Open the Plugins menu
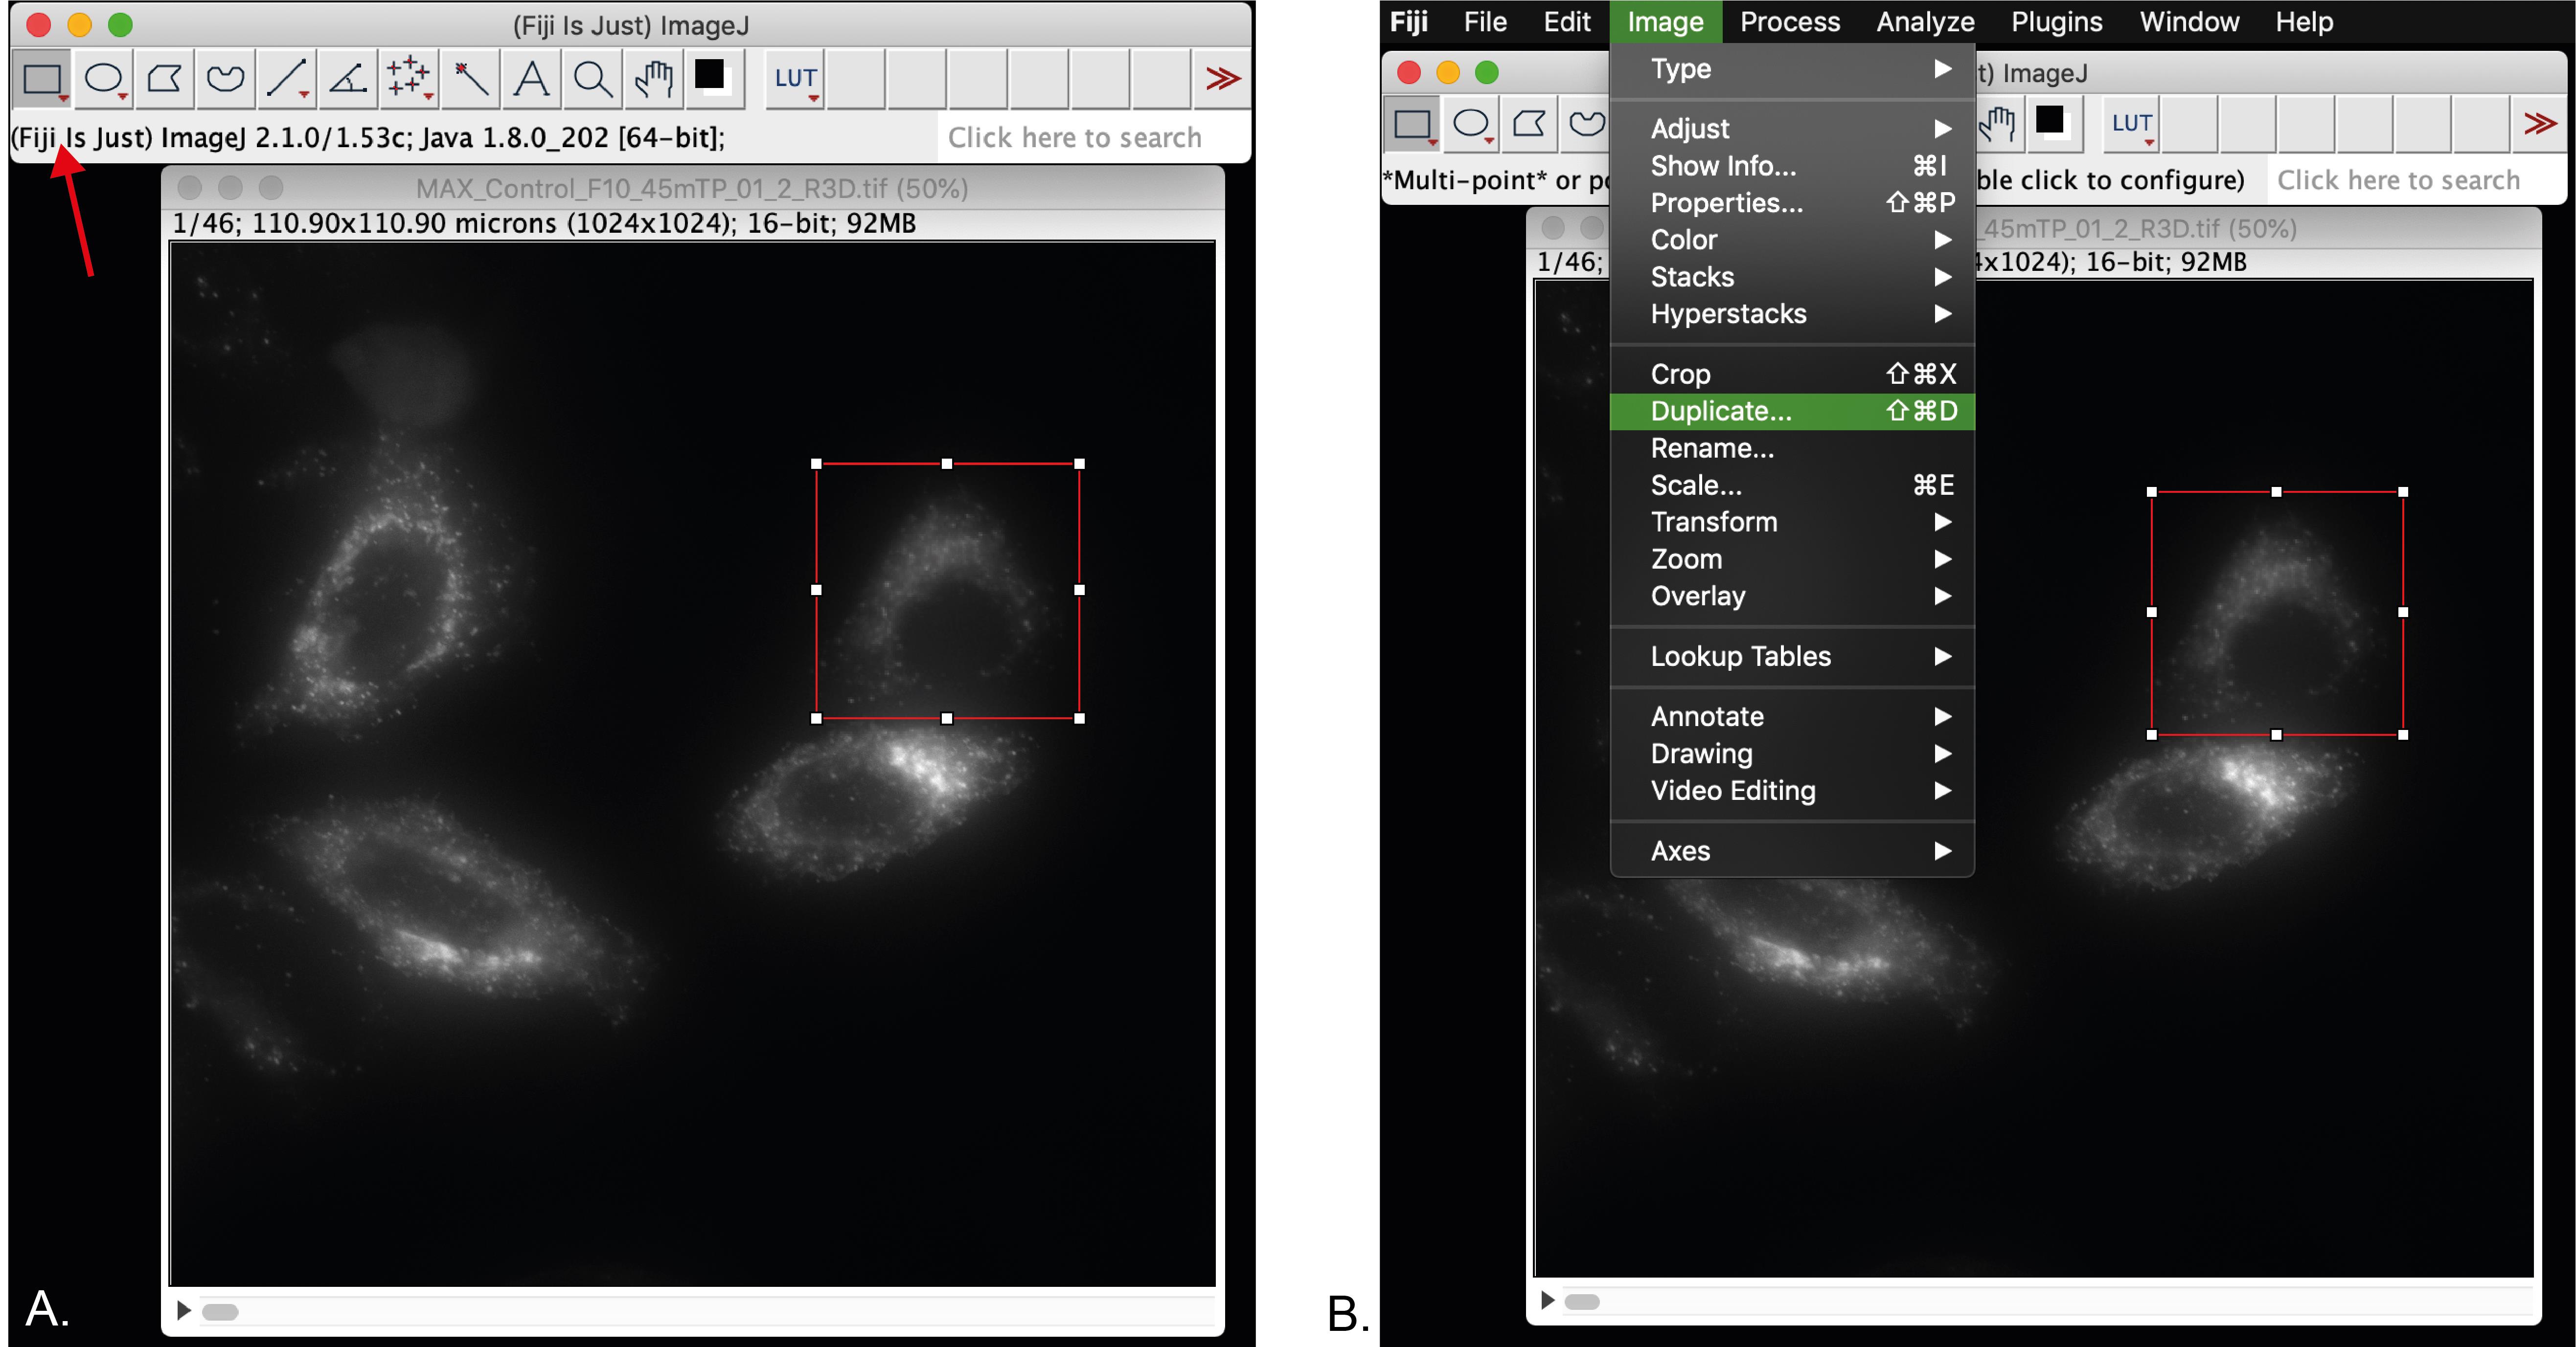 pyautogui.click(x=2057, y=21)
